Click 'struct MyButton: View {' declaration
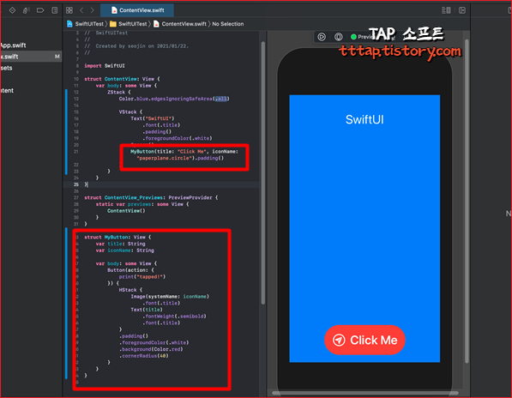The height and width of the screenshot is (398, 512). click(x=117, y=237)
